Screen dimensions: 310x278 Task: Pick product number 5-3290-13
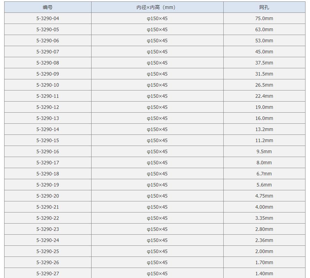[x=48, y=118]
